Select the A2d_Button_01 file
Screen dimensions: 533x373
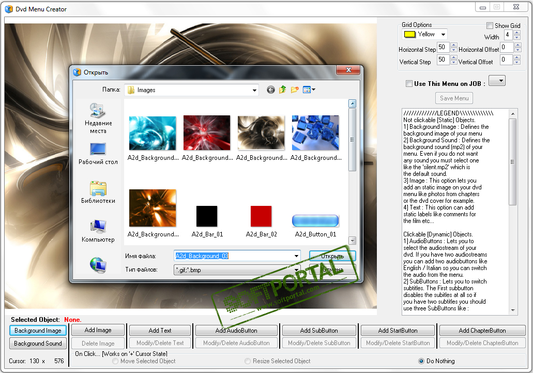(315, 221)
